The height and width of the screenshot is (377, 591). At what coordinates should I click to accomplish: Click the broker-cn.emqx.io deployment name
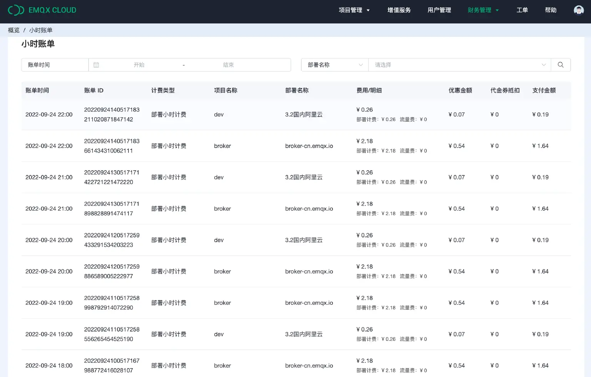click(x=309, y=146)
